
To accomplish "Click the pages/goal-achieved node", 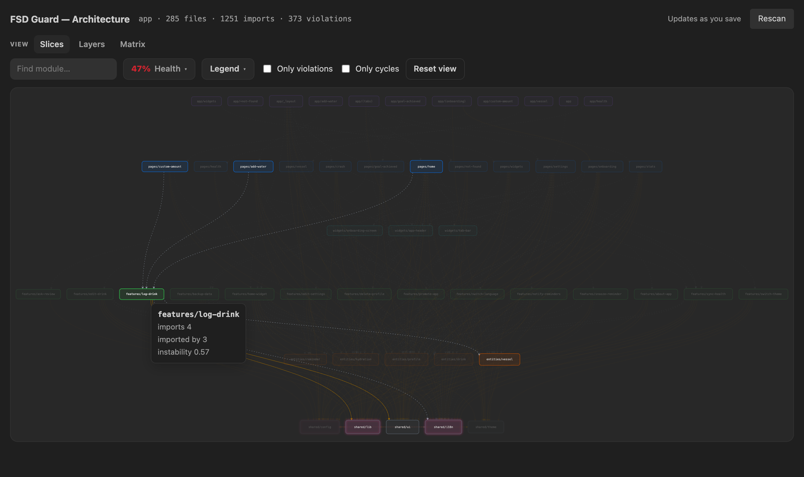I will pyautogui.click(x=380, y=166).
